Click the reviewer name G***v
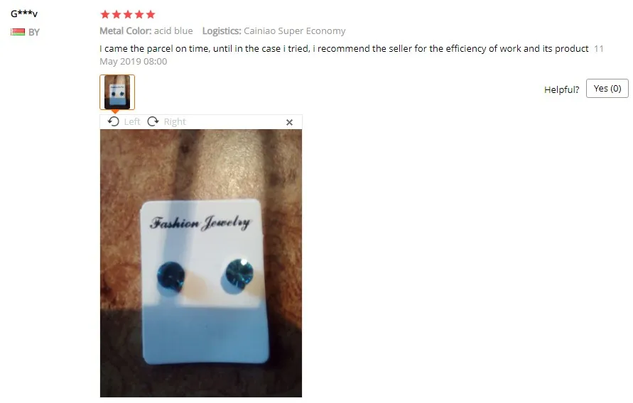Image resolution: width=633 pixels, height=403 pixels. coord(24,13)
